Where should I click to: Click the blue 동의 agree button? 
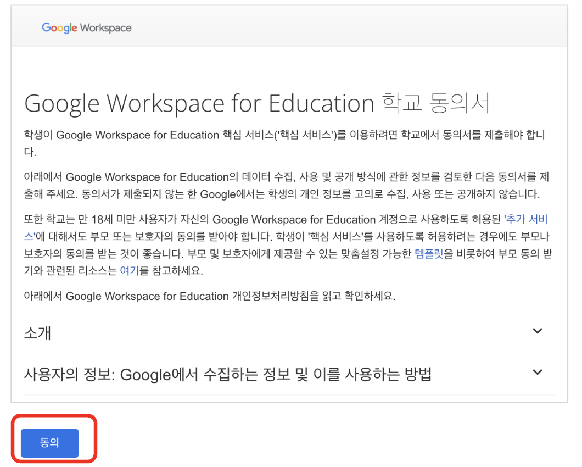[50, 442]
